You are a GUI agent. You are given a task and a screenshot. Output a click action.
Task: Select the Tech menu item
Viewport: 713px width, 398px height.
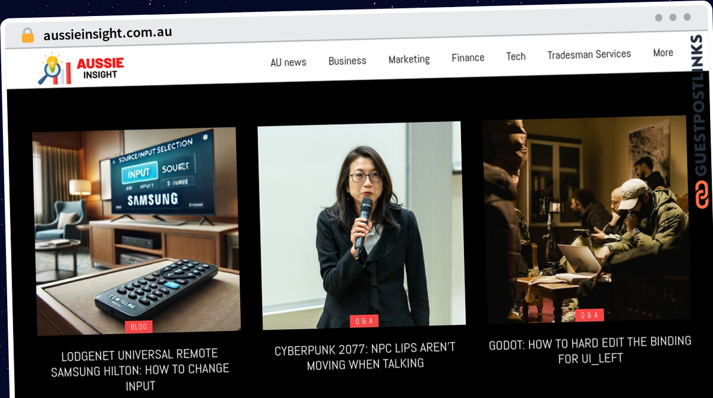click(x=516, y=56)
